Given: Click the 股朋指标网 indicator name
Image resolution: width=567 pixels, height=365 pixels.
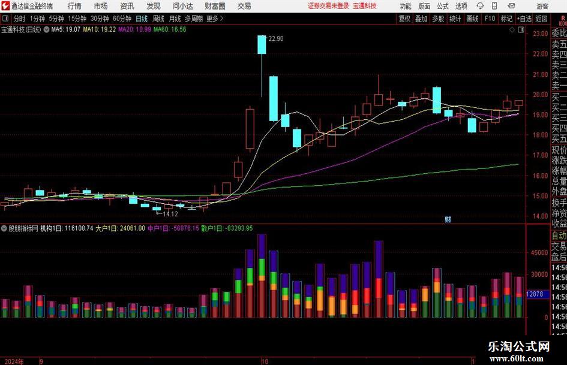Looking at the screenshot, I should pyautogui.click(x=23, y=228).
